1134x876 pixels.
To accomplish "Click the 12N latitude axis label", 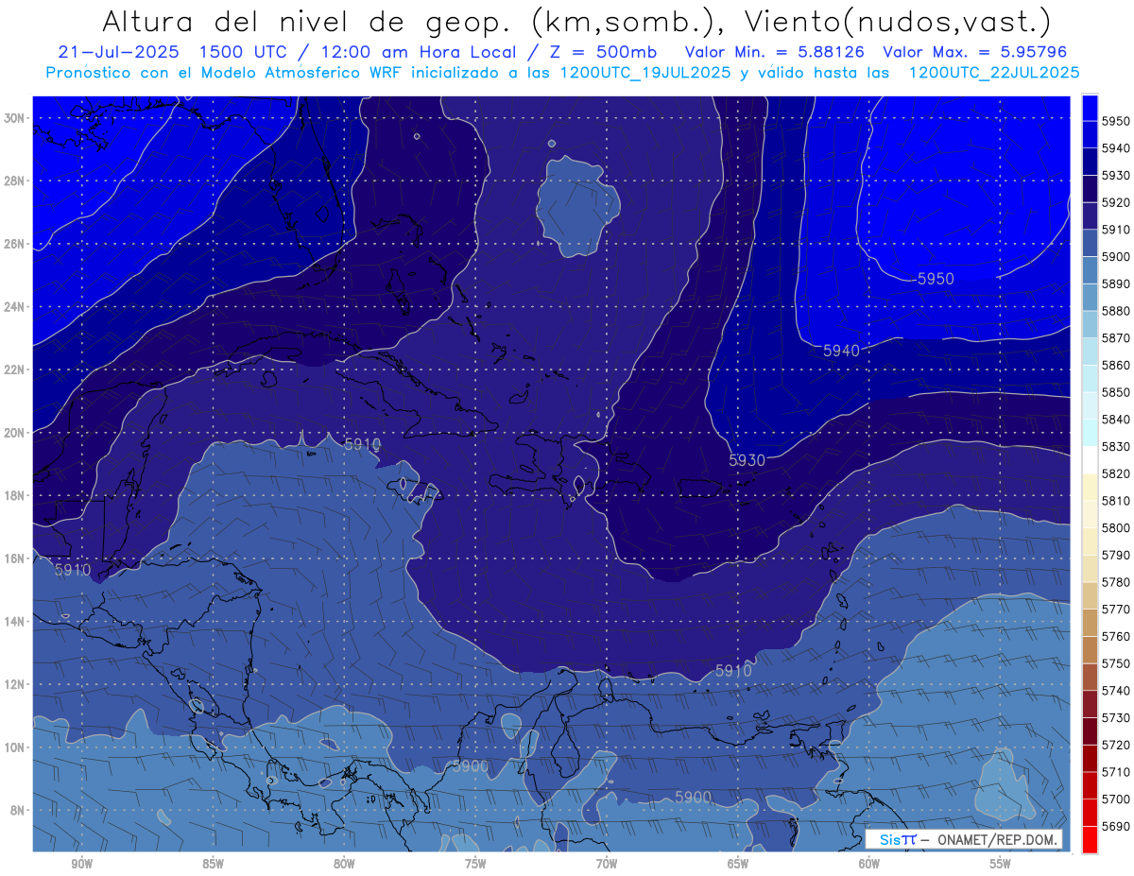I will [x=14, y=684].
